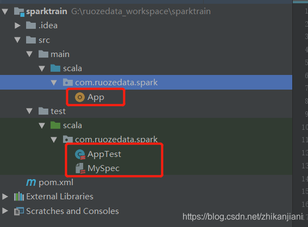This screenshot has height=227, width=308.
Task: Select the test folder label
Action: pyautogui.click(x=58, y=111)
